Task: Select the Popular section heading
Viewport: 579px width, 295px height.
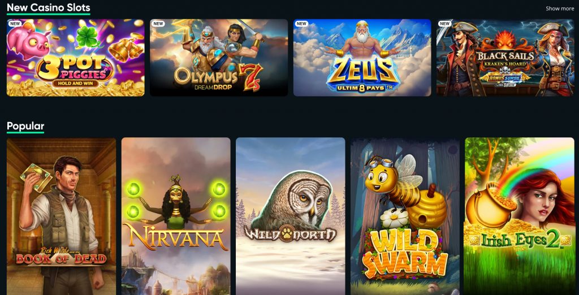Action: (25, 126)
